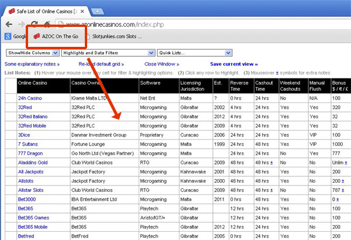The width and height of the screenshot is (351, 240).
Task: Open the All Jackpots link
Action: pos(30,172)
